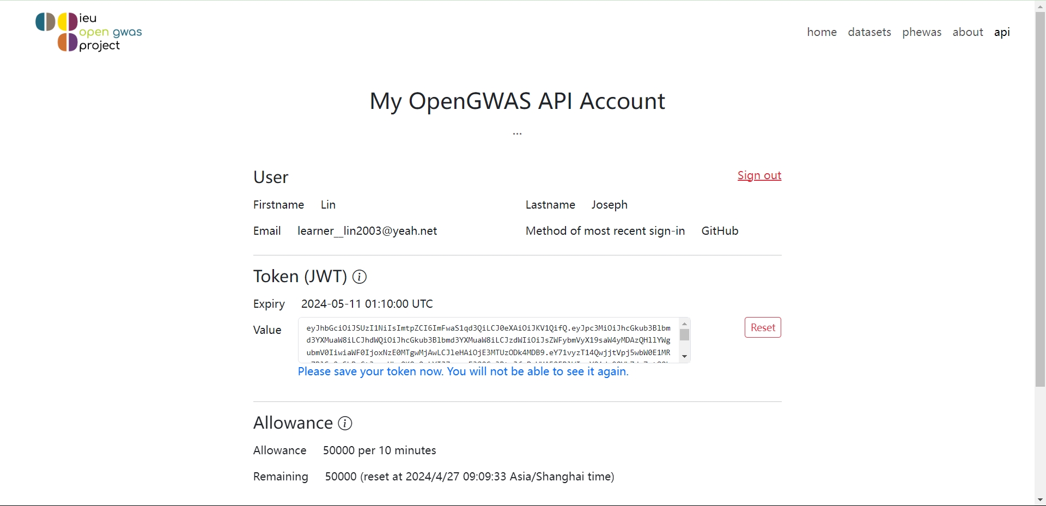This screenshot has width=1046, height=506.
Task: Open the about page
Action: tap(968, 32)
